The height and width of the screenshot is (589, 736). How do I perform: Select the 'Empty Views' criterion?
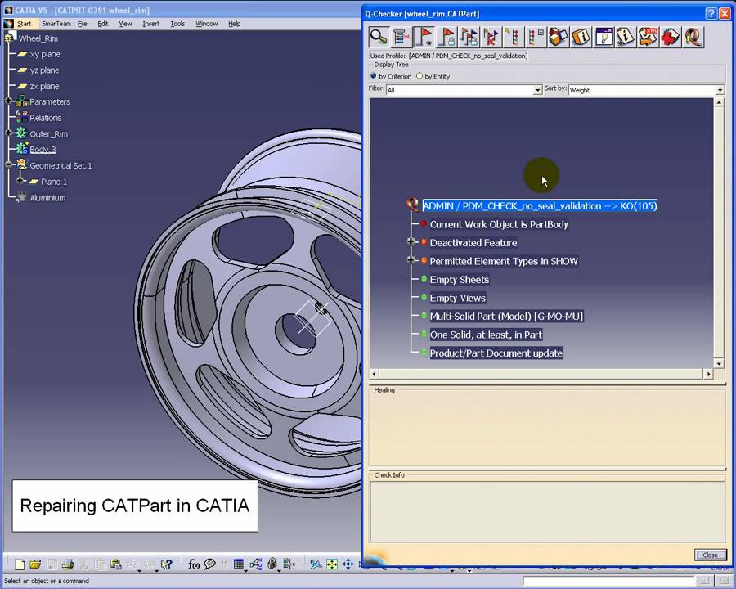coord(458,298)
